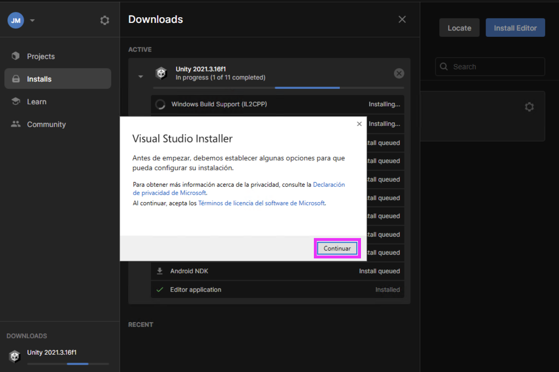
Task: Expand the account dropdown arrow
Action: pyautogui.click(x=32, y=21)
